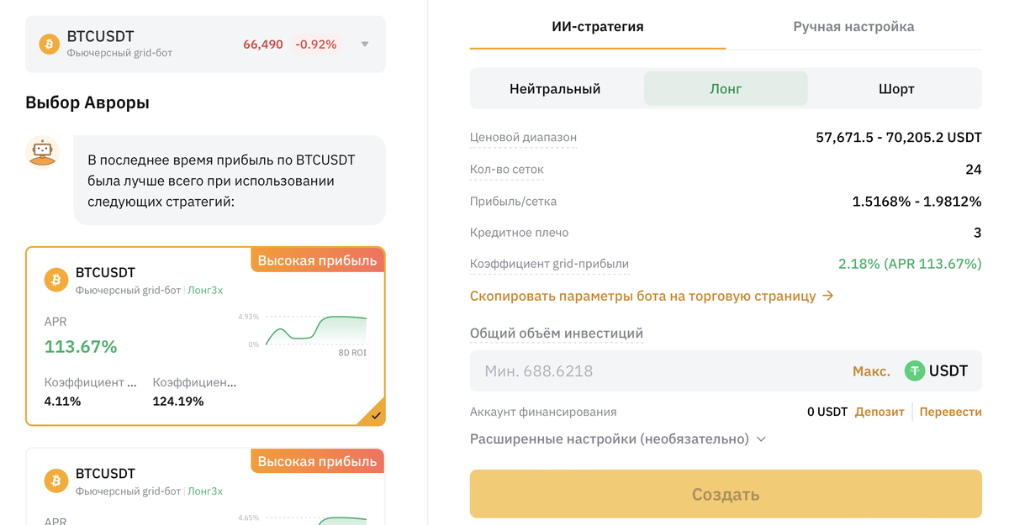
Task: Expand Расширенные настройки section
Action: [x=618, y=438]
